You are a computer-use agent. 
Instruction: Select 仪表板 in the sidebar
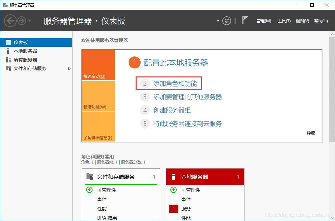pyautogui.click(x=36, y=42)
